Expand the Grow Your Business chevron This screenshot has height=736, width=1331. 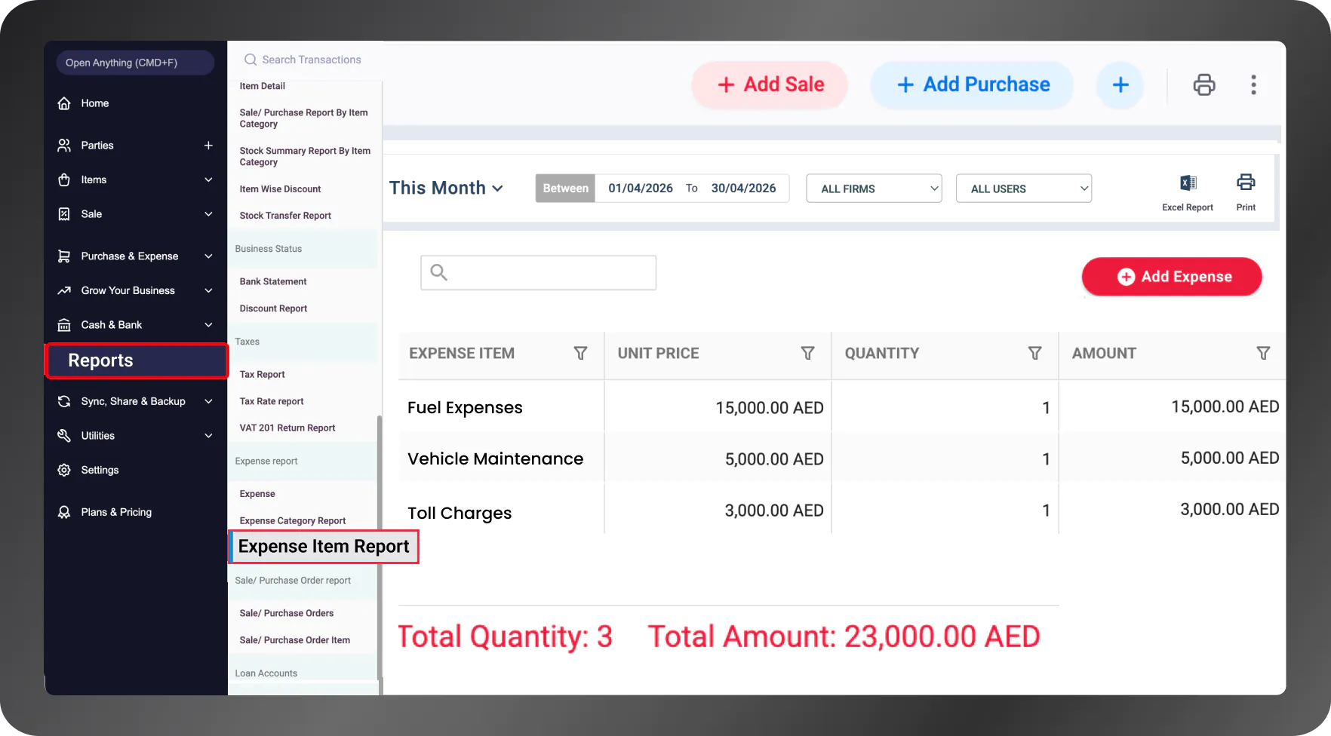[x=208, y=290]
